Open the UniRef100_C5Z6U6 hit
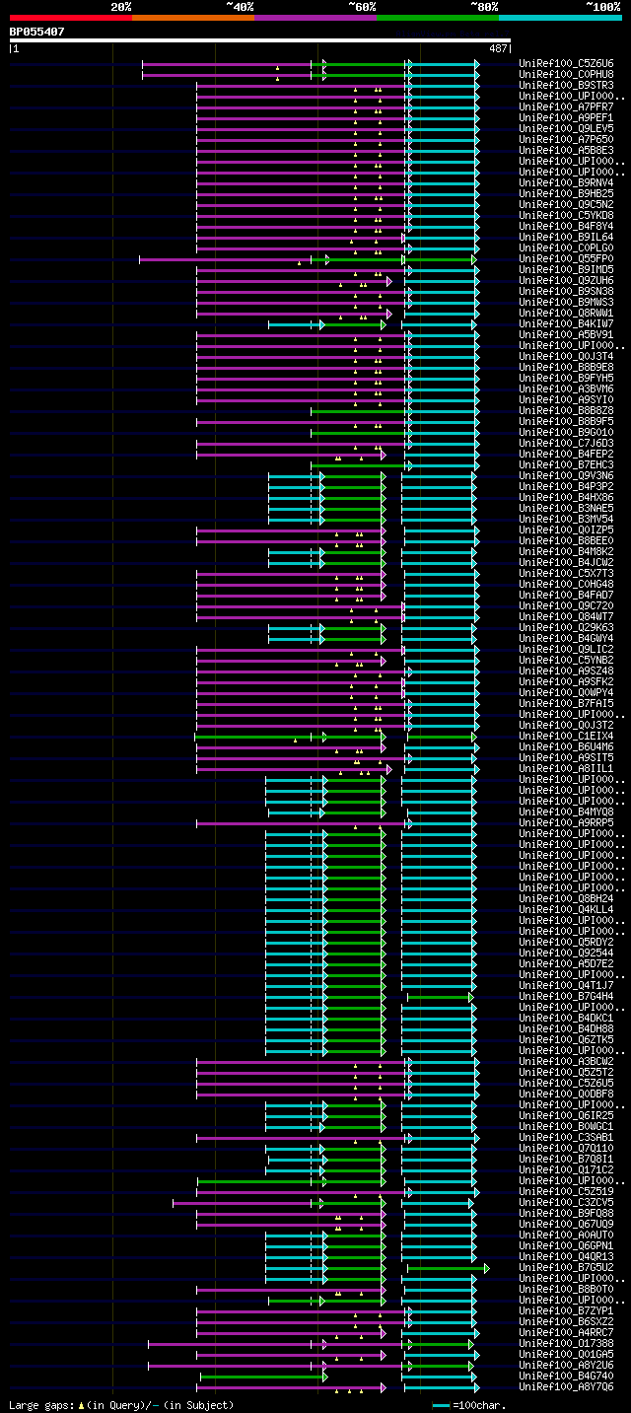The image size is (631, 1413). coord(566,64)
